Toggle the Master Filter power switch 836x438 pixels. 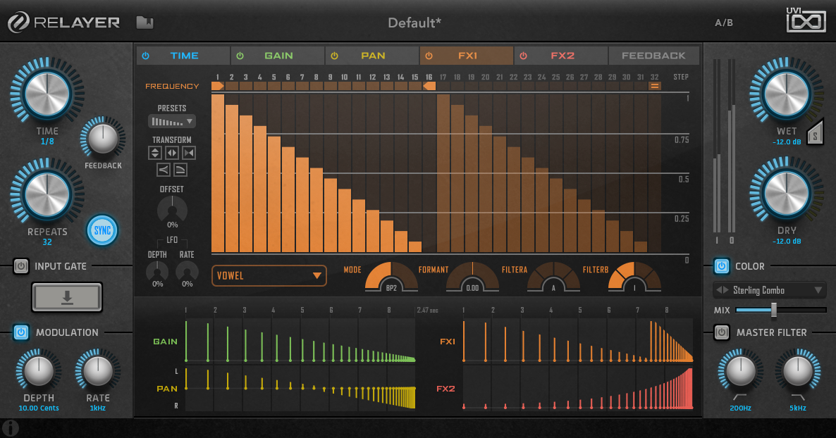pos(721,332)
